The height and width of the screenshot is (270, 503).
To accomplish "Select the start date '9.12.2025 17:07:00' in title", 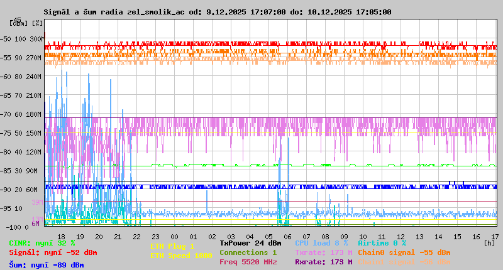I will click(246, 12).
